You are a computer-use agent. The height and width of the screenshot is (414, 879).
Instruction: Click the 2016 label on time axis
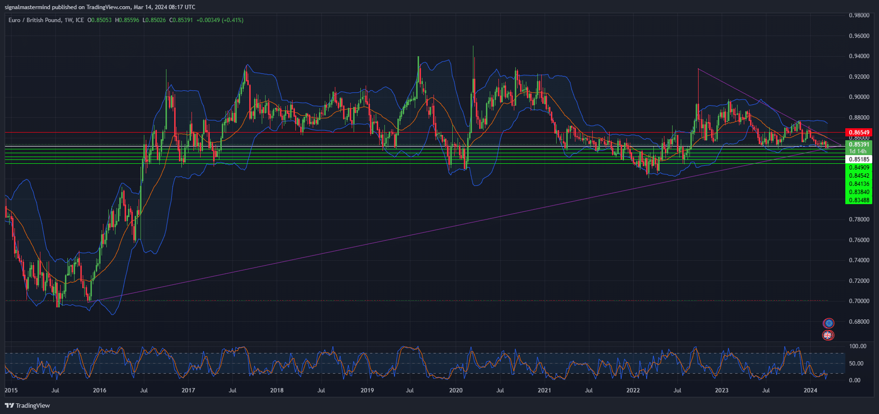tap(100, 390)
